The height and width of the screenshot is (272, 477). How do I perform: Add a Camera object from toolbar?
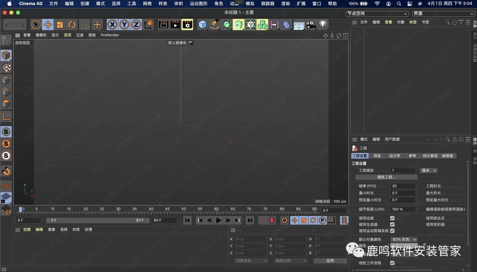tap(311, 25)
